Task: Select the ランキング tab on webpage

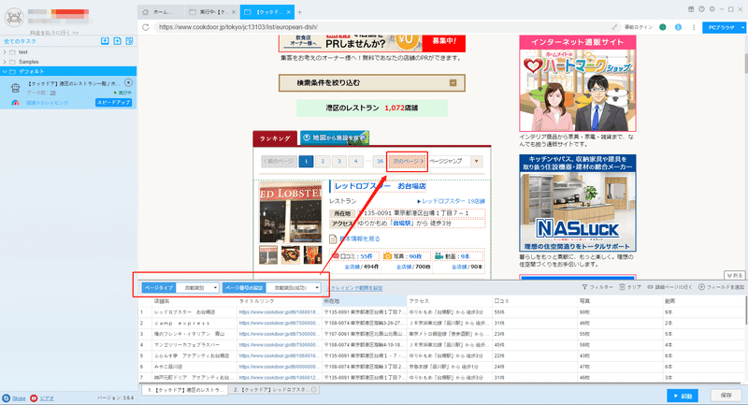Action: (275, 138)
